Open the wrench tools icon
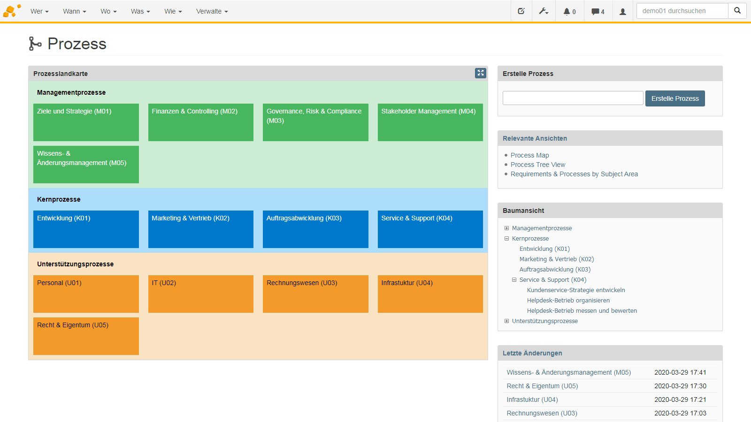This screenshot has height=422, width=751. coord(544,11)
